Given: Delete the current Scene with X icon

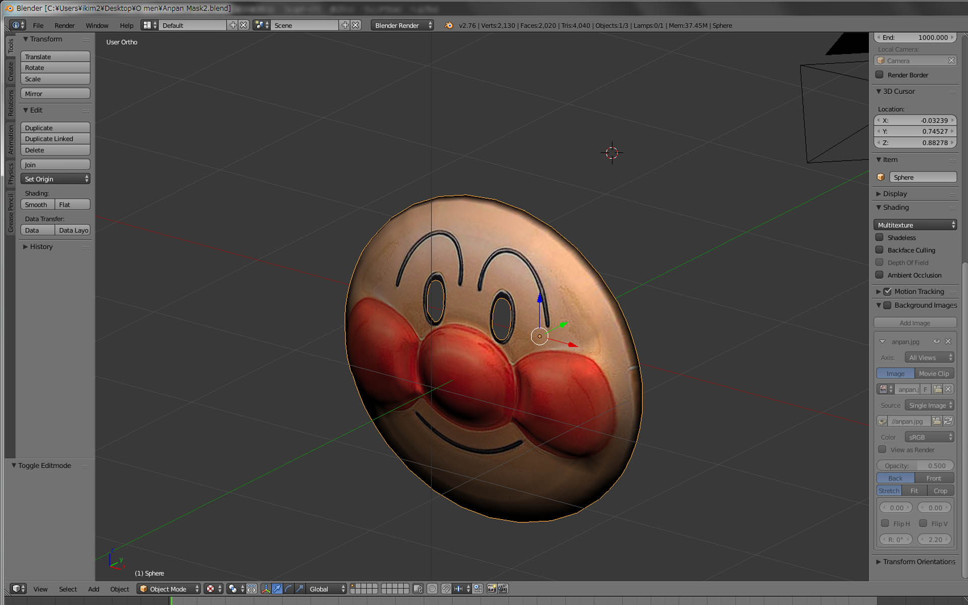Looking at the screenshot, I should tap(355, 25).
